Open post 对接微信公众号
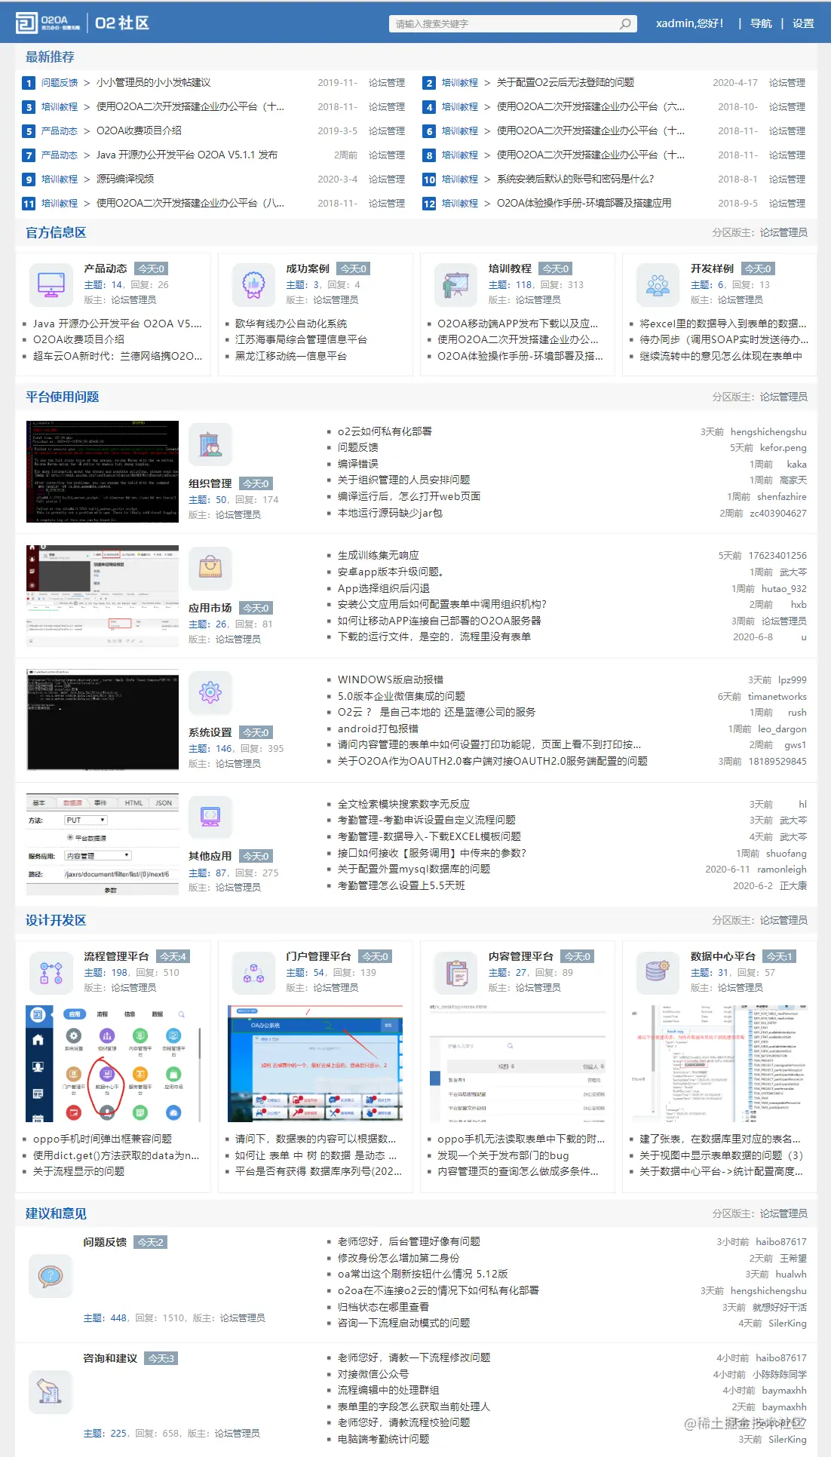This screenshot has width=831, height=1457. tap(373, 1374)
